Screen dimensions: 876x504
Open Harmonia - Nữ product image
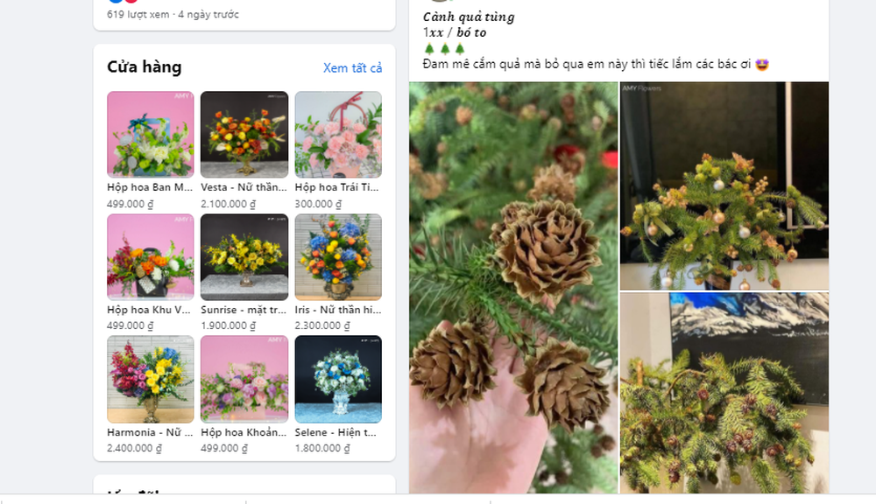(x=151, y=379)
